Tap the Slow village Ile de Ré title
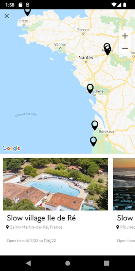Viewport: 135px width, 271px height. coord(41,218)
